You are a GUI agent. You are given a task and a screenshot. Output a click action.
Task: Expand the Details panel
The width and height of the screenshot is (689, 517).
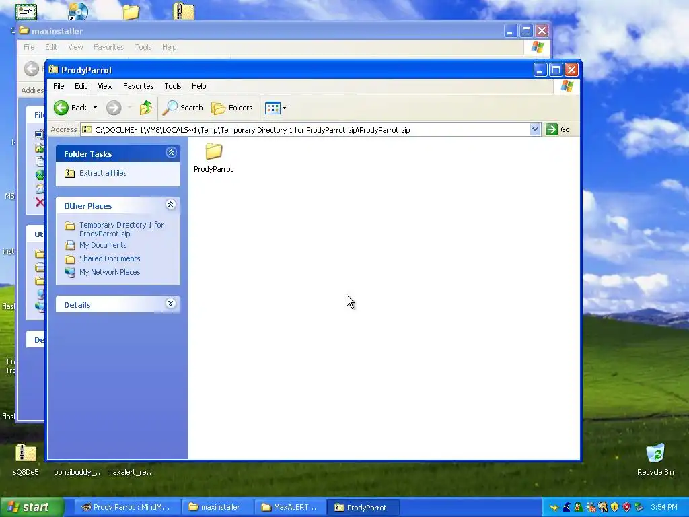click(171, 304)
